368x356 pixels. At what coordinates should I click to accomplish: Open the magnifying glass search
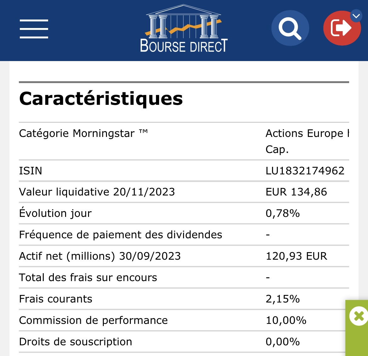pos(290,28)
